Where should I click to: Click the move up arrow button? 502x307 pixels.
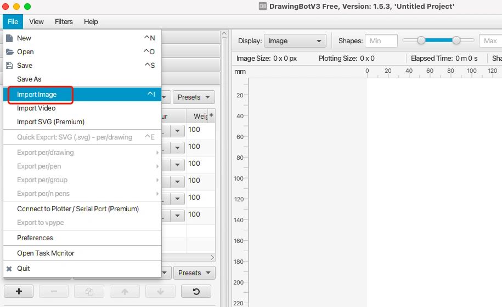pyautogui.click(x=125, y=292)
